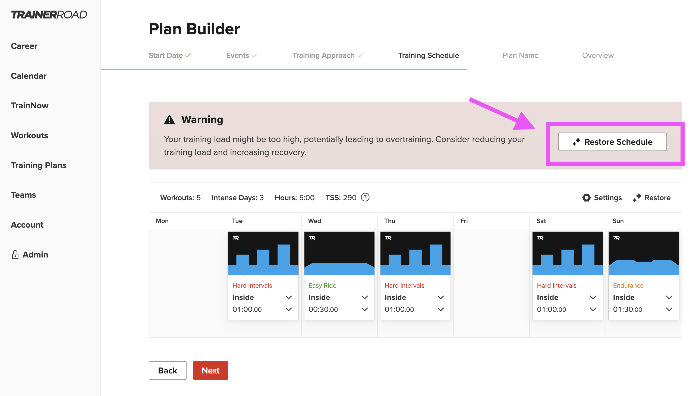699x396 pixels.
Task: Select Wednesday's Easy Ride workout thumbnail
Action: [339, 253]
